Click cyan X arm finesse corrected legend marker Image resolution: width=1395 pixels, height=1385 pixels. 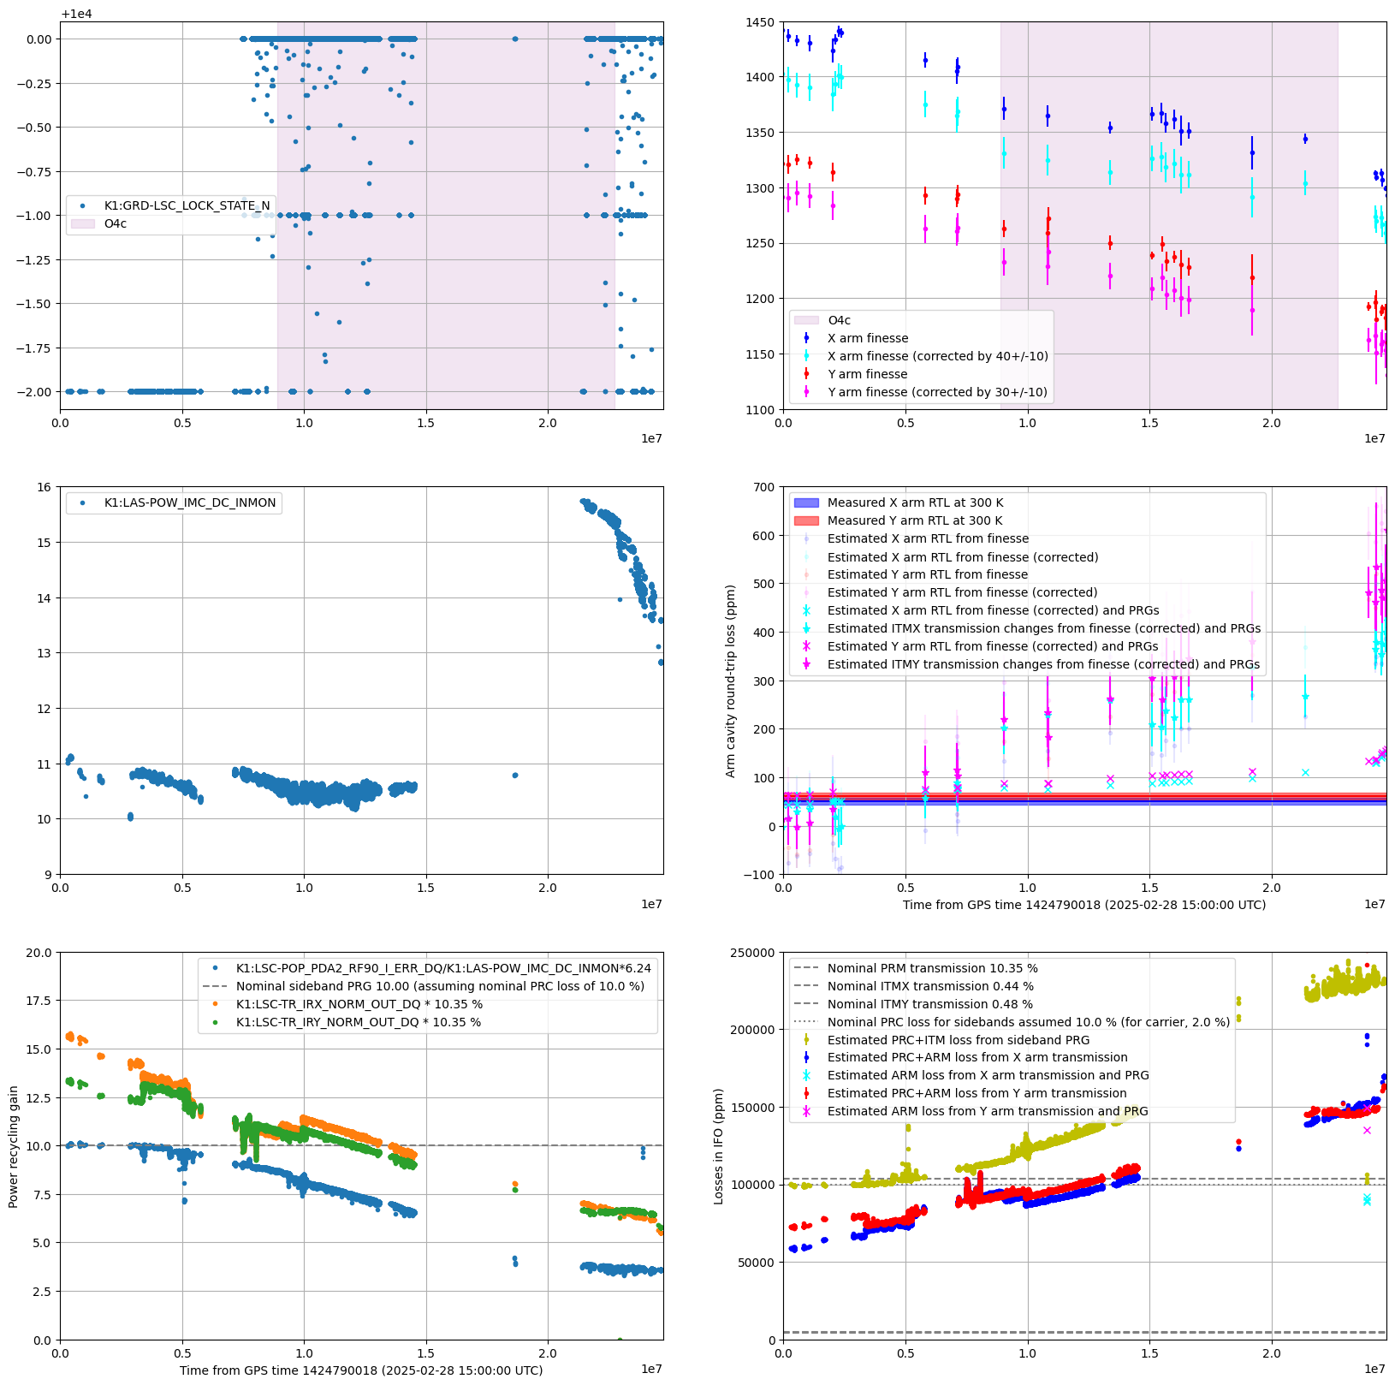(x=806, y=356)
